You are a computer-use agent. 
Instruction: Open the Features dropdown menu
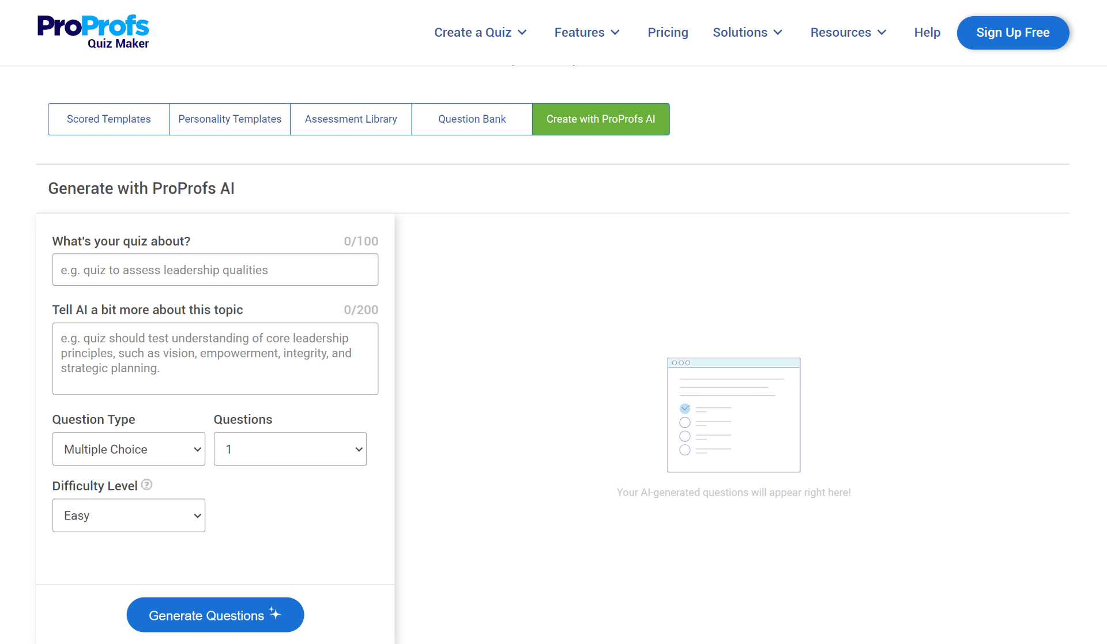point(587,32)
